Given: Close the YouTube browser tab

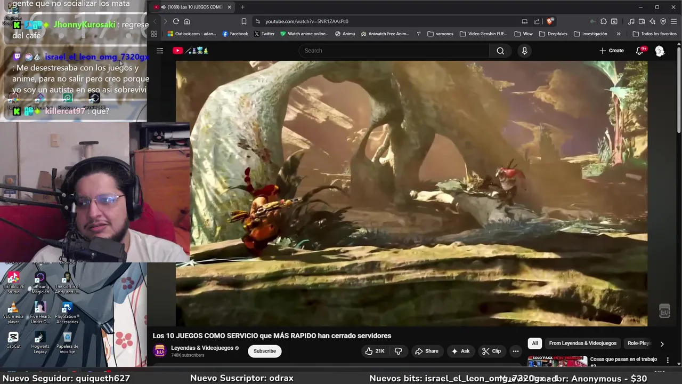Looking at the screenshot, I should 229,7.
